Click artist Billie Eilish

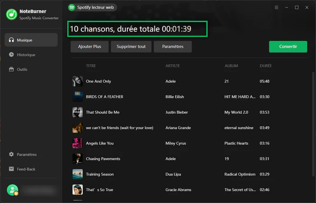pos(175,97)
